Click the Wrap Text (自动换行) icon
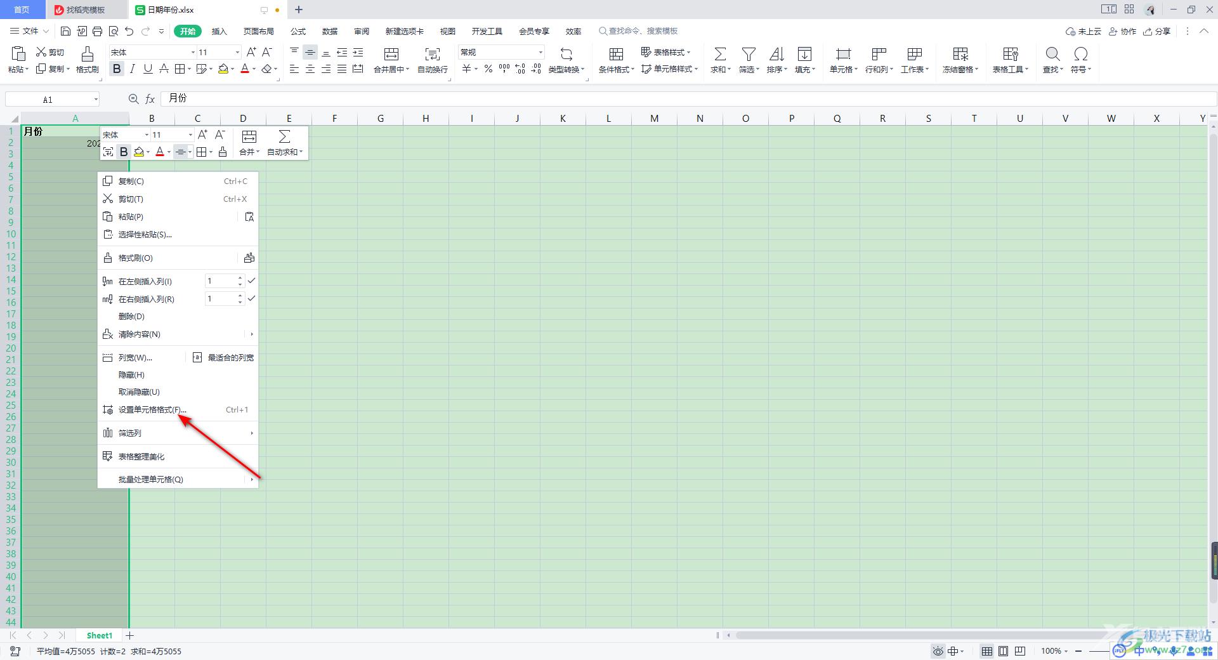 (433, 54)
